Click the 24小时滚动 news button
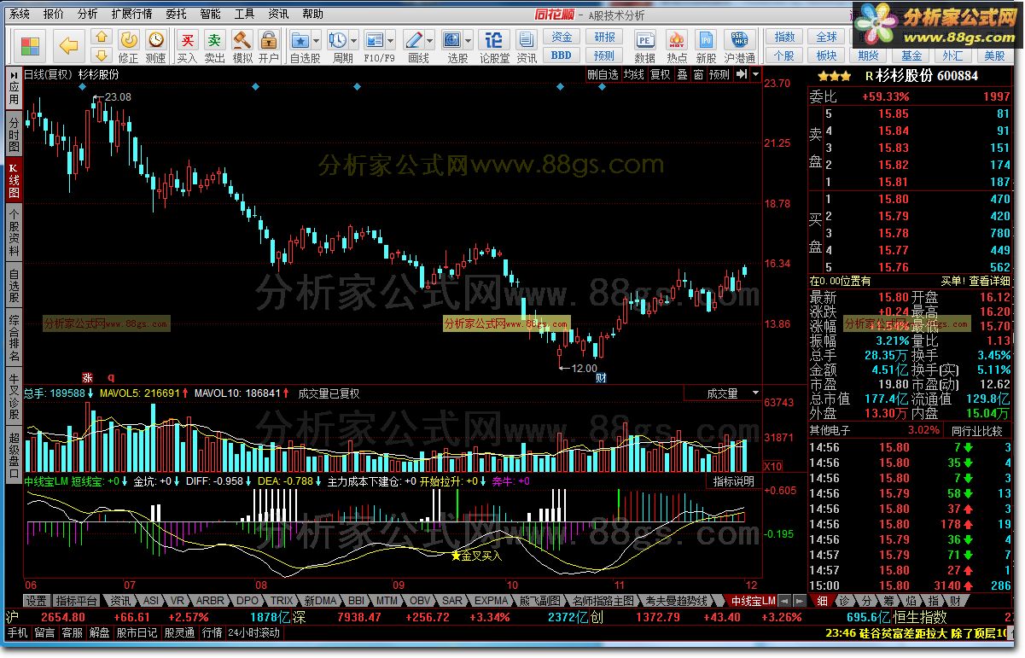This screenshot has height=658, width=1025. point(254,633)
